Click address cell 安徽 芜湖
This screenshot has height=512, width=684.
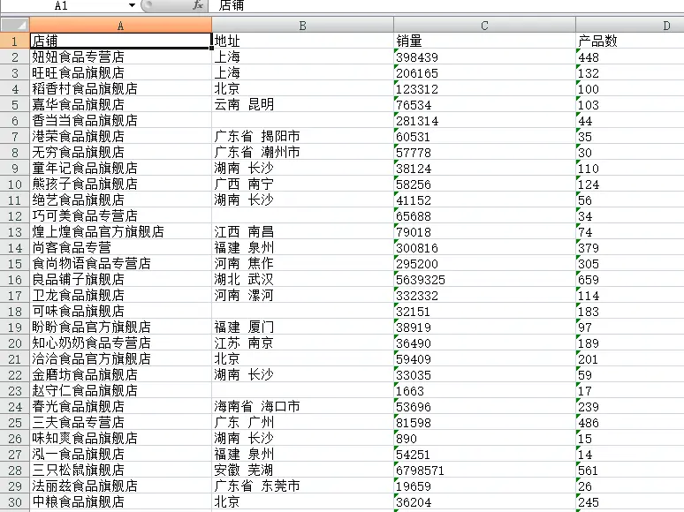click(303, 471)
